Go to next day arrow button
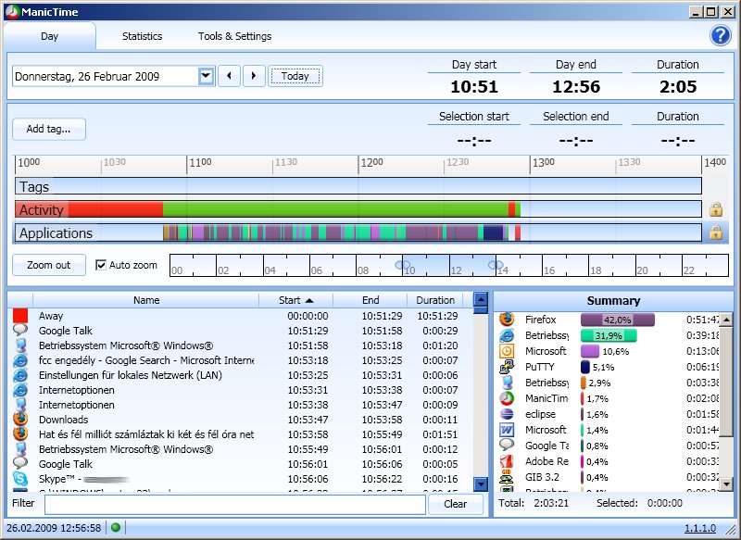Screen dimensions: 741x540 (x=254, y=76)
